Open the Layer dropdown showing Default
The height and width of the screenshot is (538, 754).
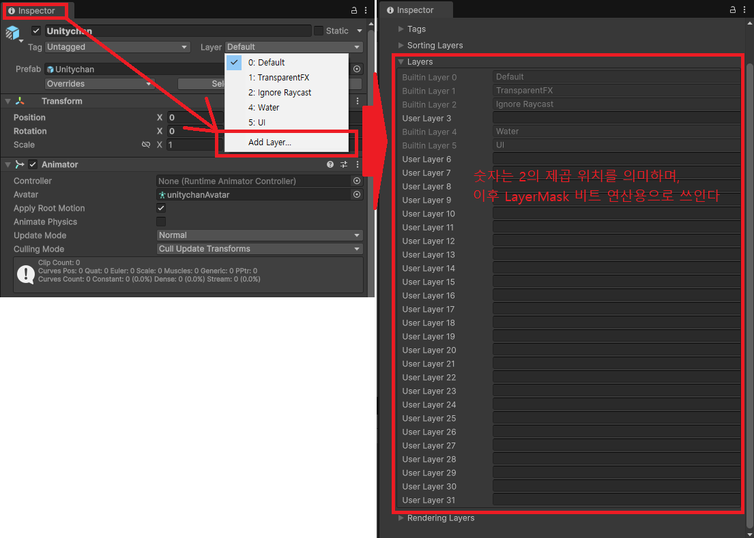click(x=294, y=47)
